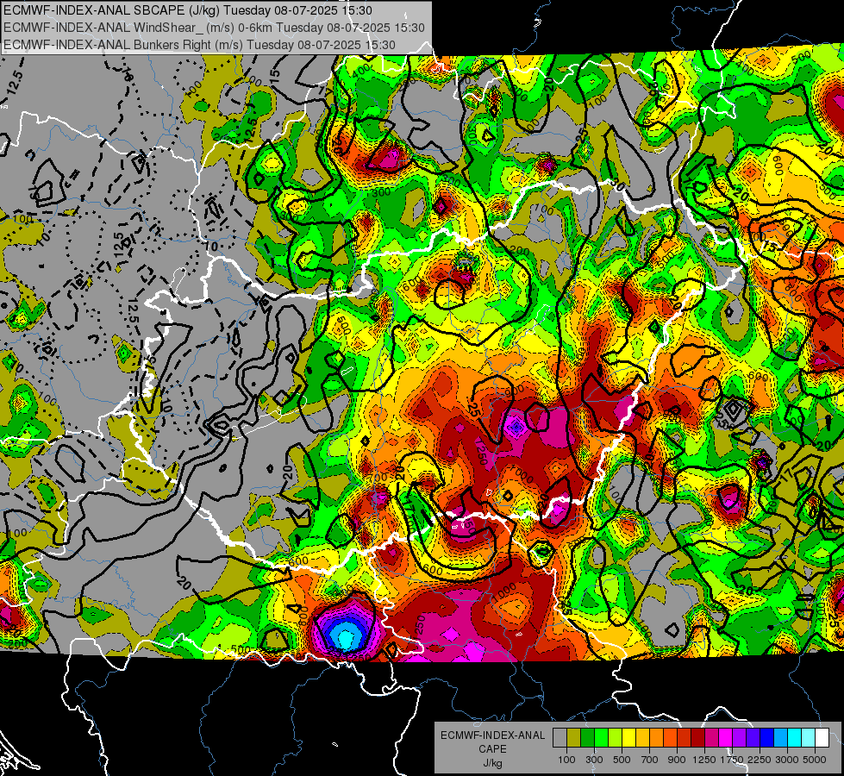Select the yellow legend swatch after 500
Viewport: 844px width, 776px height.
(x=628, y=738)
